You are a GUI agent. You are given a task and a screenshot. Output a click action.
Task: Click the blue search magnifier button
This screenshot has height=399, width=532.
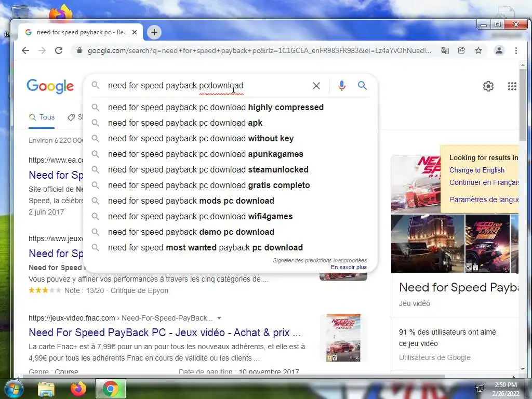(362, 86)
